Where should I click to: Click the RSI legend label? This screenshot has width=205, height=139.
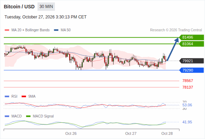click(14, 96)
